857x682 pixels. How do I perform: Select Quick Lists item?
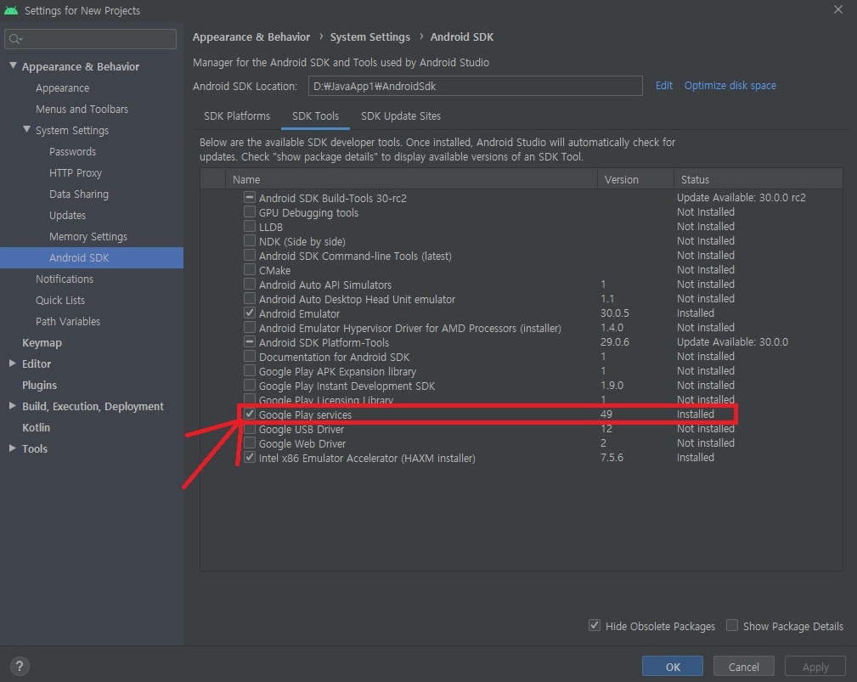click(60, 300)
